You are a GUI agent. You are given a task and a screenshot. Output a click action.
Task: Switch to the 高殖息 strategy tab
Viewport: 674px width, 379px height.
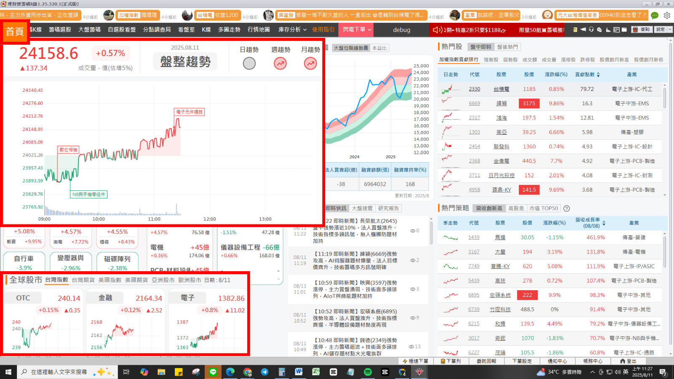click(516, 208)
